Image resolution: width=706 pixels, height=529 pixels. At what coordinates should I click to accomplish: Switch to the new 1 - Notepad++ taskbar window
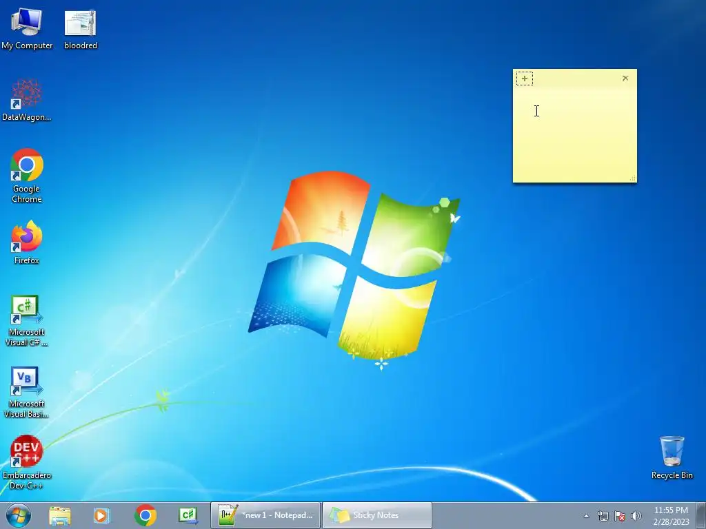click(265, 515)
